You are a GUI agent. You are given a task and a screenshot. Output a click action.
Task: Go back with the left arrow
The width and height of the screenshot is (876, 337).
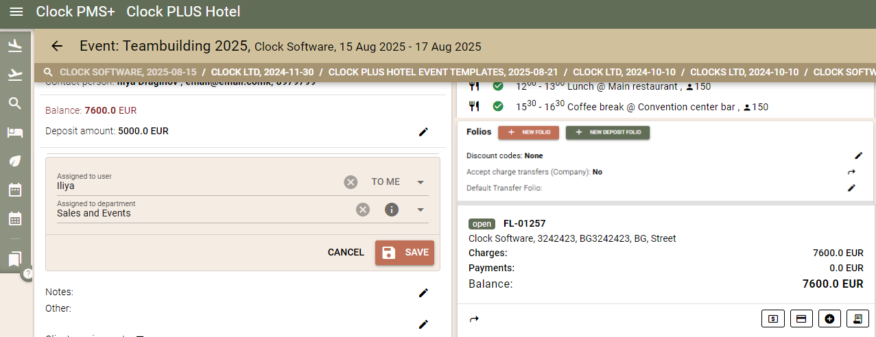57,46
